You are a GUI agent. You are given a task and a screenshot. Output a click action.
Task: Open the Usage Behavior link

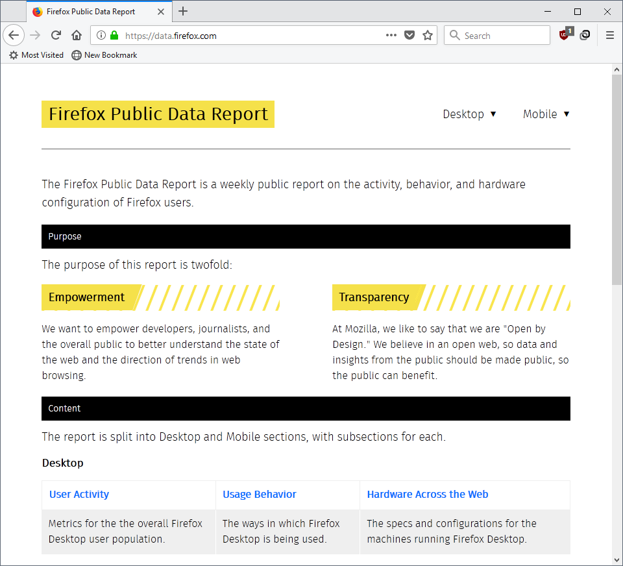click(259, 494)
